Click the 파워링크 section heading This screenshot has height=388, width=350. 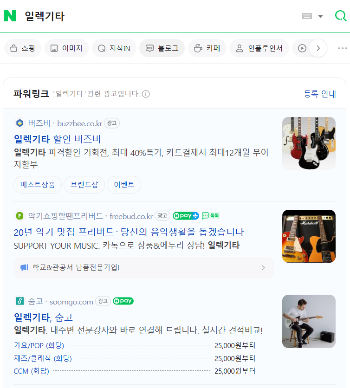31,94
